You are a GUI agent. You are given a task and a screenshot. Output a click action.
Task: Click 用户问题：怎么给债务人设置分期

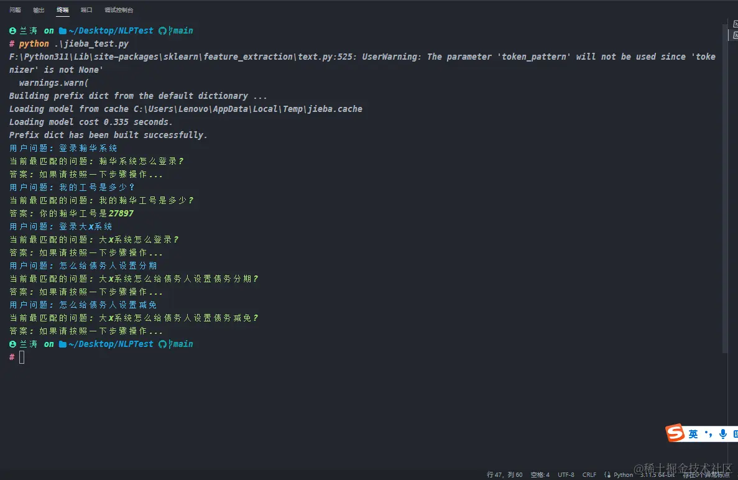83,266
